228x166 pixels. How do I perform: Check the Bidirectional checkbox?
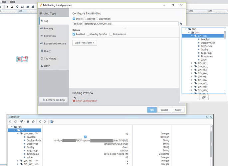coord(111,34)
